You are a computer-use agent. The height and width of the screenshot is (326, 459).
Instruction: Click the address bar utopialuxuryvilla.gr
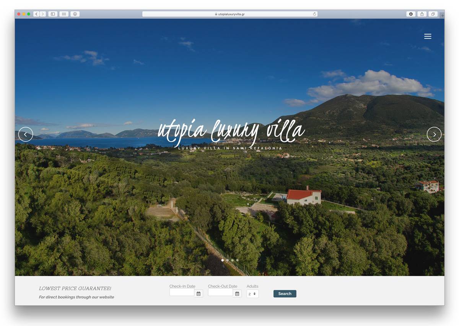(x=230, y=14)
